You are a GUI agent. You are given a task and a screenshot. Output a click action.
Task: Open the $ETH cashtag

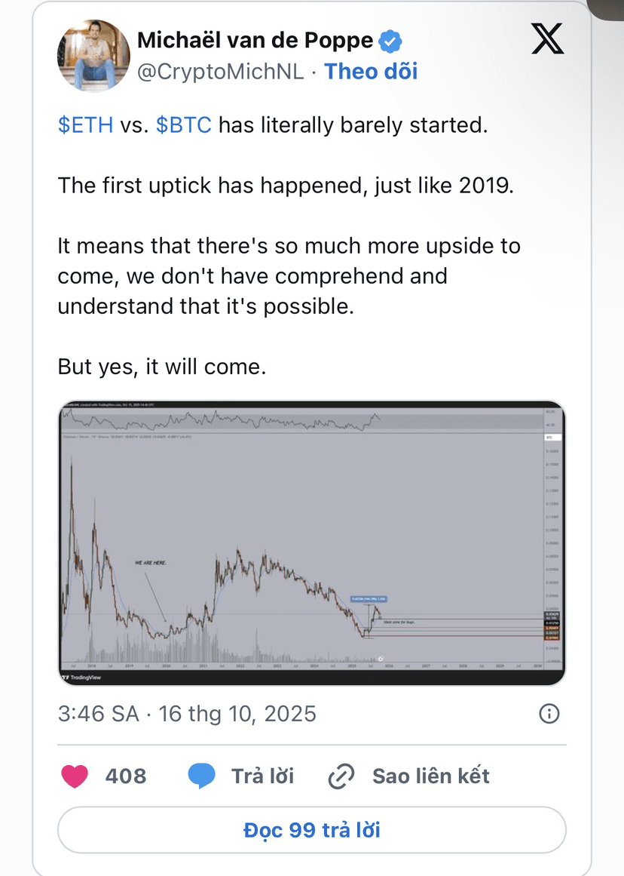[85, 125]
